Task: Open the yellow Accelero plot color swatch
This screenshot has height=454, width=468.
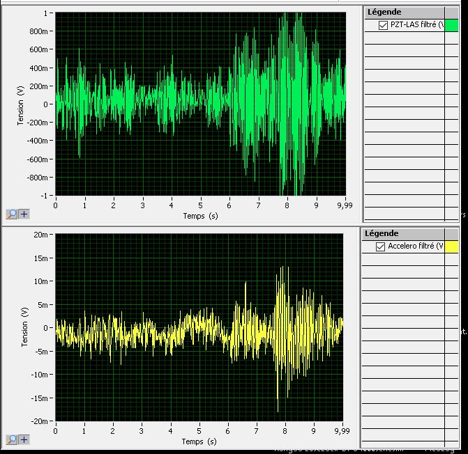Action: (452, 246)
